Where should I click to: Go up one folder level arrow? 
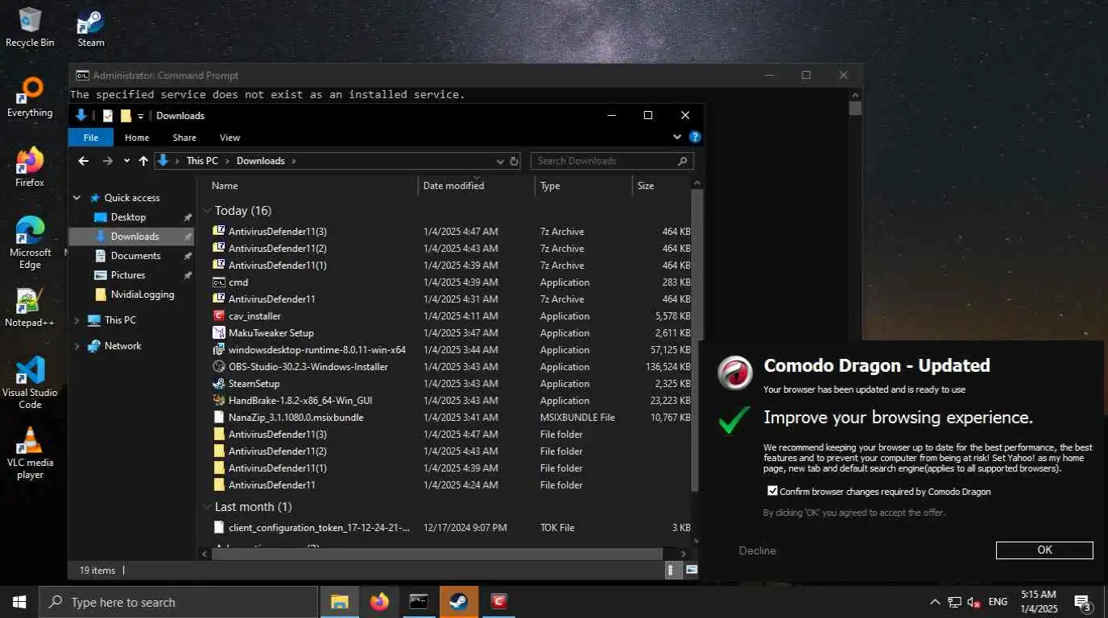point(143,161)
